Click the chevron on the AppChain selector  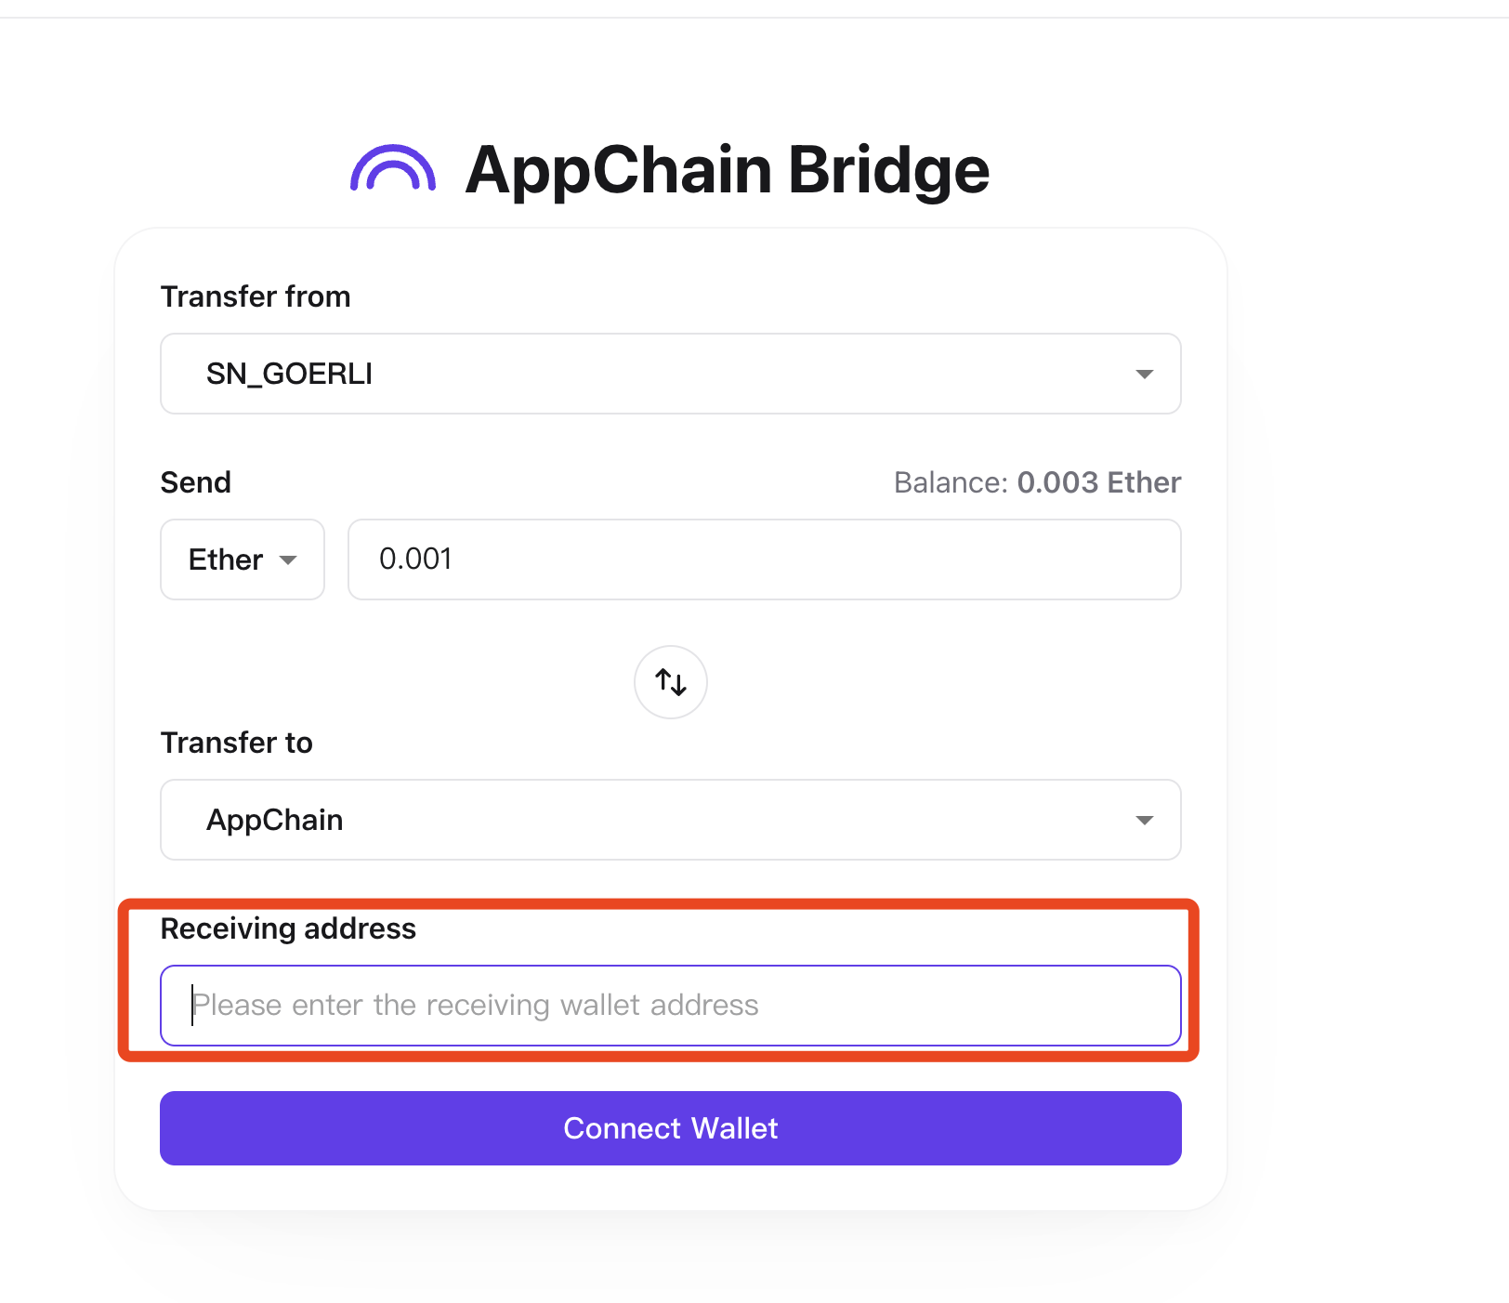pyautogui.click(x=1145, y=820)
